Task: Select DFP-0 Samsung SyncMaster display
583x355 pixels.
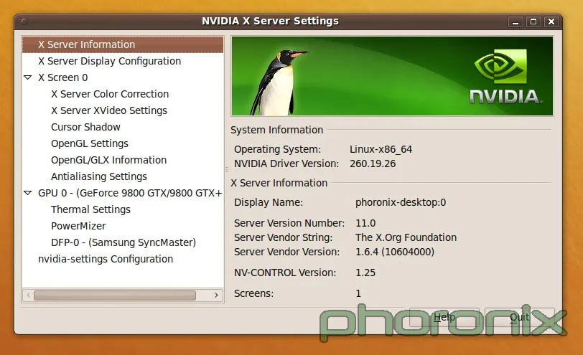Action: 123,242
